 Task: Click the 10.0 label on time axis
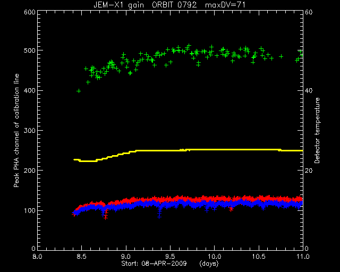click(214, 257)
